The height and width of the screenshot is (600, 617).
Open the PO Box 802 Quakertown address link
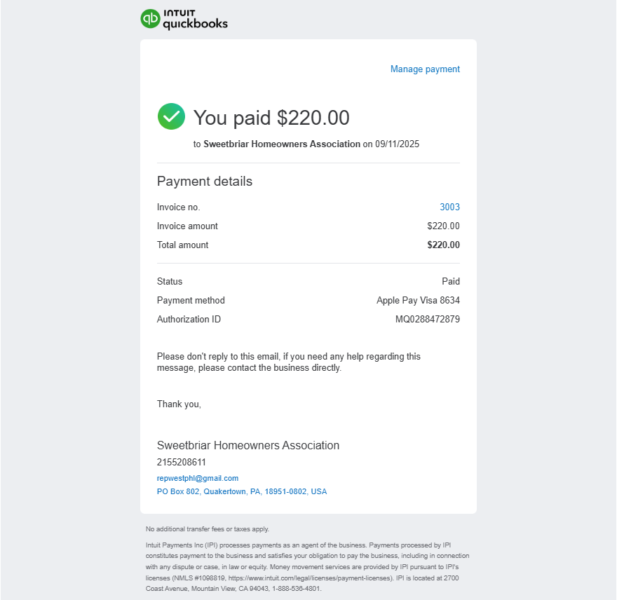tap(242, 491)
